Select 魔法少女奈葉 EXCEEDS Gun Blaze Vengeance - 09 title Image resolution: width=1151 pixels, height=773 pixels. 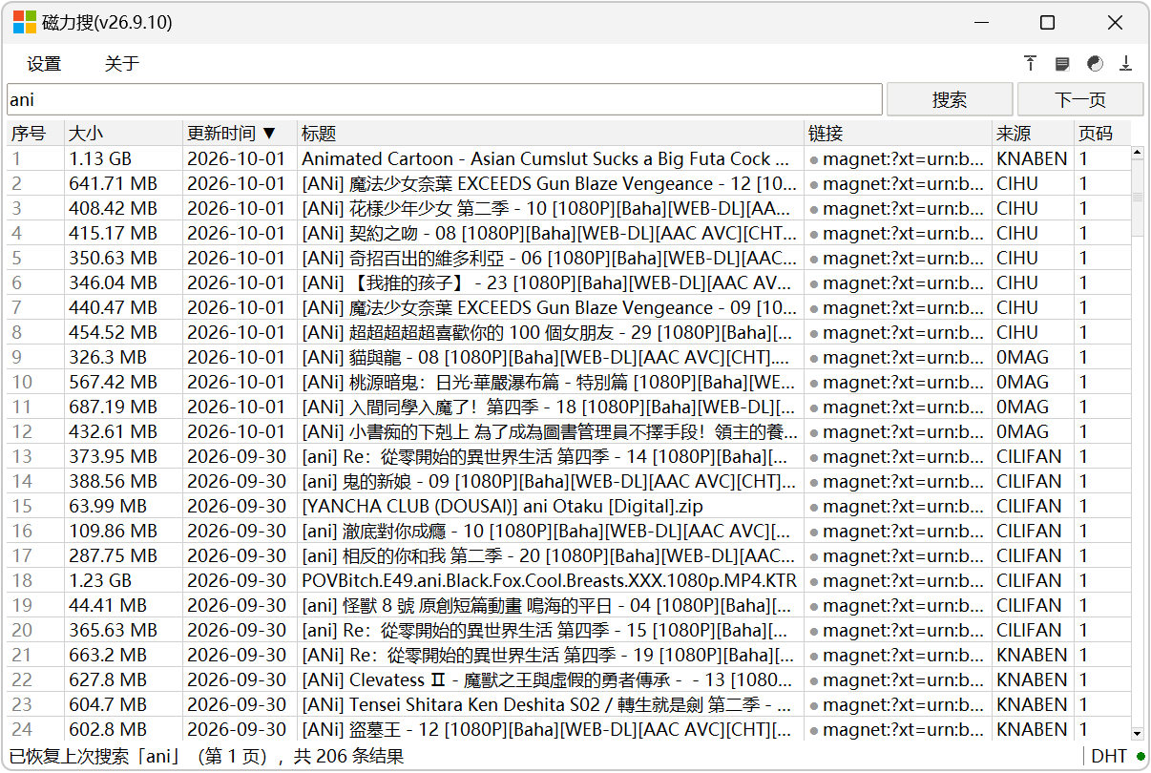coord(550,307)
